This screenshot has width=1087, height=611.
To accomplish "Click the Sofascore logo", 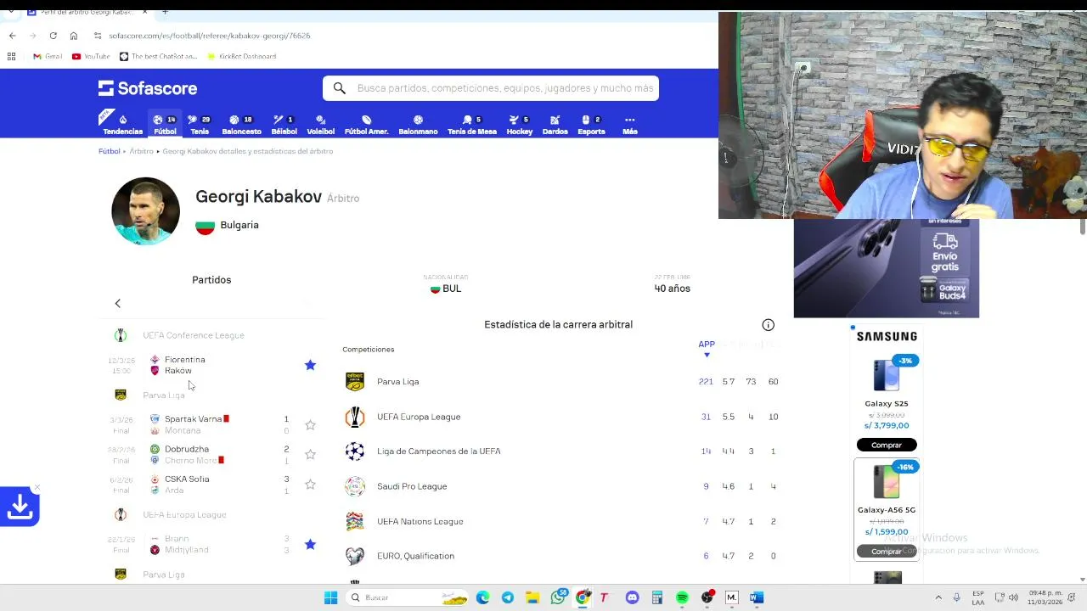I will (x=148, y=88).
